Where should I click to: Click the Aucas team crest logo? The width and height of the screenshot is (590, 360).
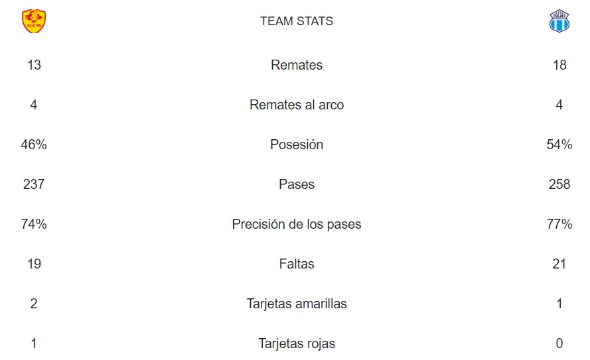[34, 21]
